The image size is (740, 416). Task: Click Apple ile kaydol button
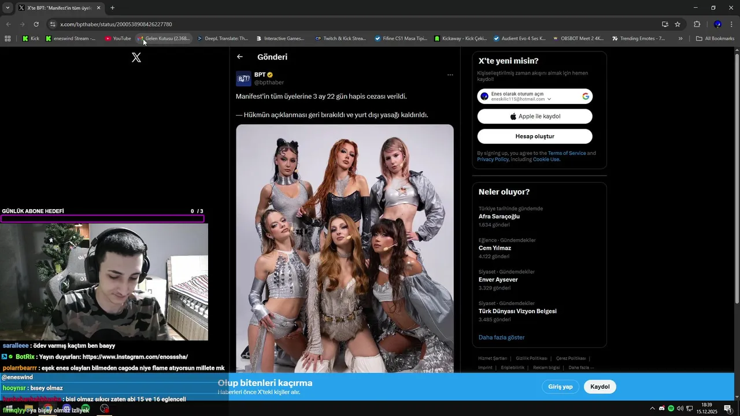(535, 116)
